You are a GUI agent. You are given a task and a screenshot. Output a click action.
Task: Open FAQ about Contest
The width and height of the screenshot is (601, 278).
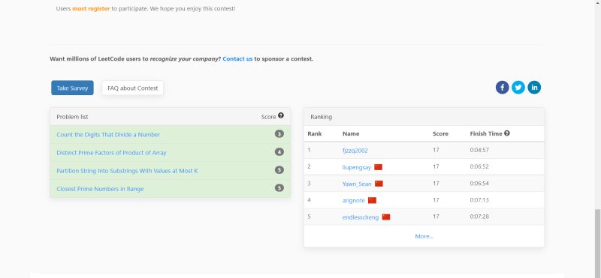click(x=133, y=88)
